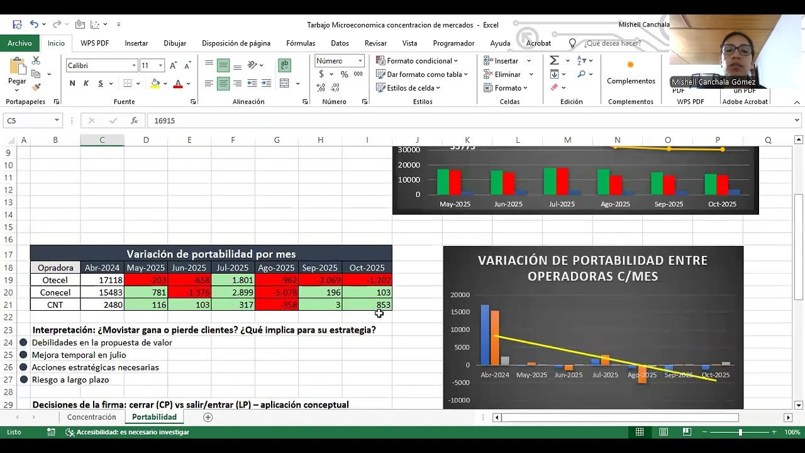Open the font size dropdown showing 11
Image resolution: width=805 pixels, height=453 pixels.
(x=160, y=65)
